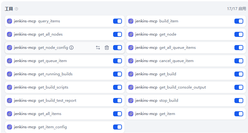Click stop_build tool label
Screen dimensions: 248x133
pyautogui.click(x=169, y=101)
